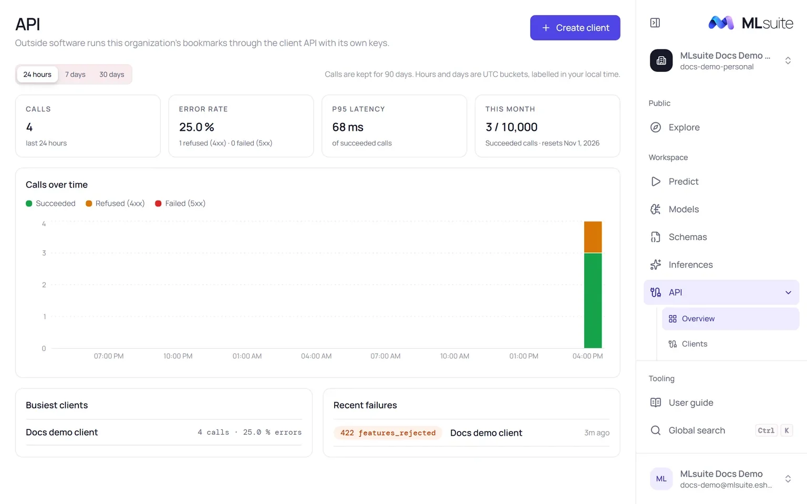
Task: Click the plus icon in Create client
Action: pos(546,28)
